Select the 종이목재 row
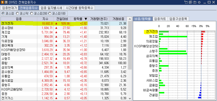This screenshot has height=101, width=217. tap(64, 45)
